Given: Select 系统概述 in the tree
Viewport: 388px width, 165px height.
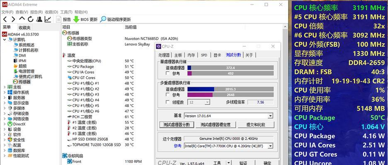Looking at the screenshot, I should tap(27, 45).
